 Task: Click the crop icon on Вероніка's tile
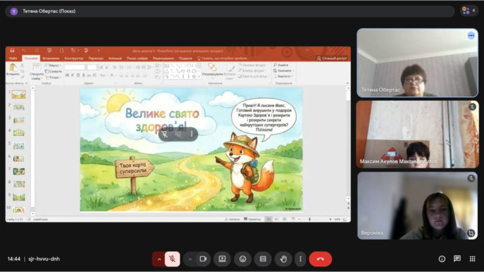pos(471,233)
